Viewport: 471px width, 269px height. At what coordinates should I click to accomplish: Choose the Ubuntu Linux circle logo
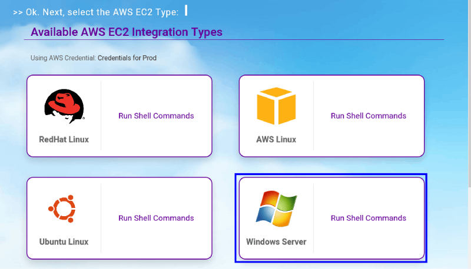[x=62, y=209]
